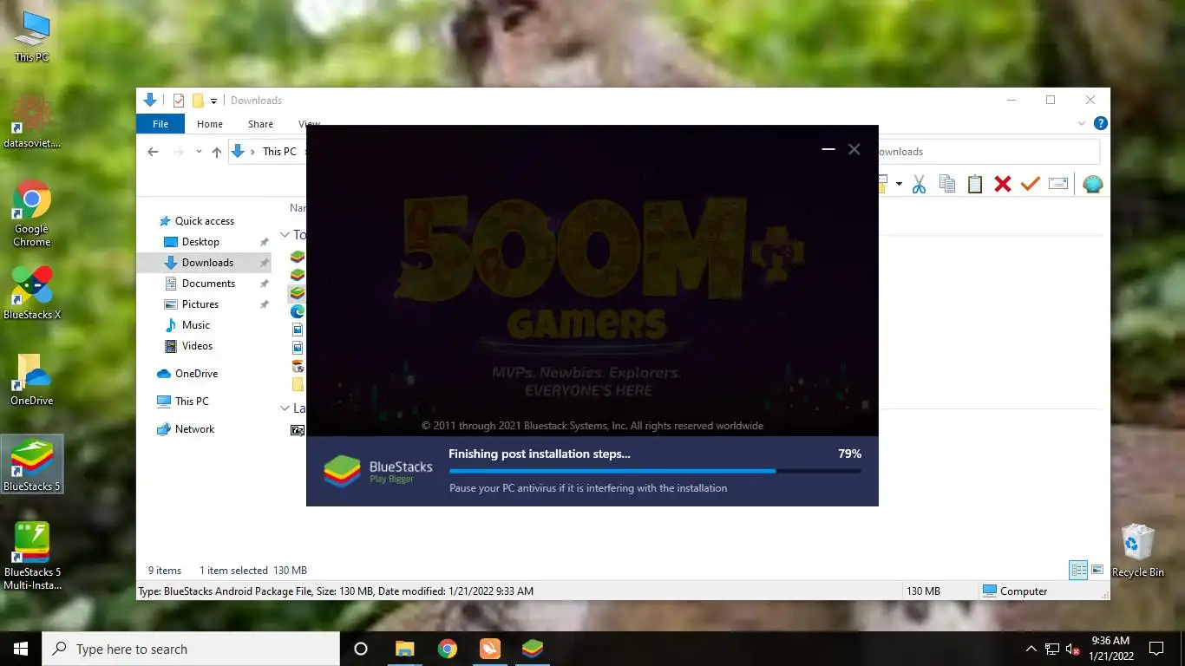Click the red X Delete icon
Image resolution: width=1185 pixels, height=666 pixels.
[x=1003, y=184]
